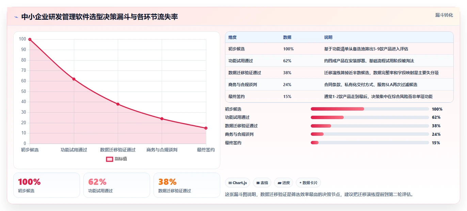
Task: Click the 功能试用通过 progress bar
Action: coord(370,117)
